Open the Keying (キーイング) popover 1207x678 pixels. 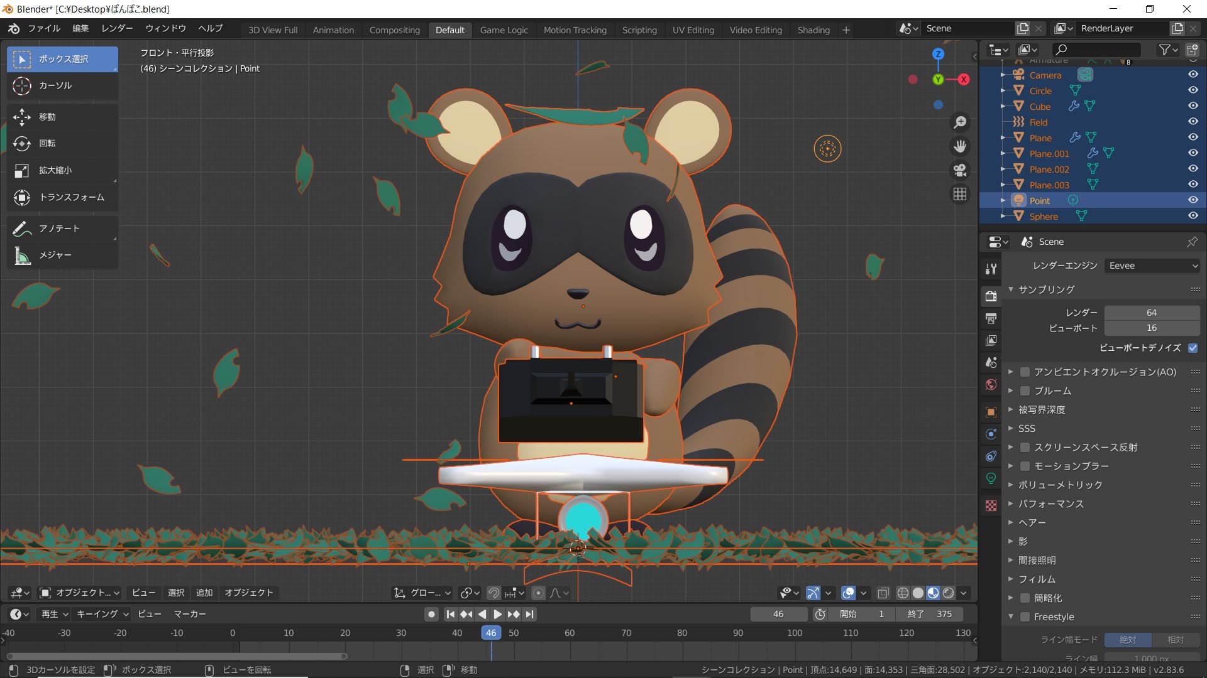click(102, 614)
